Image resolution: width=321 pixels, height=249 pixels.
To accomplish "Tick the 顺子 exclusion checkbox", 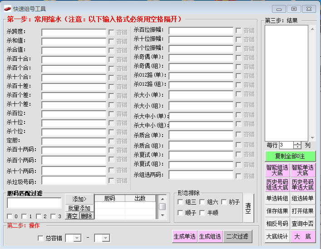I will [x=180, y=213].
